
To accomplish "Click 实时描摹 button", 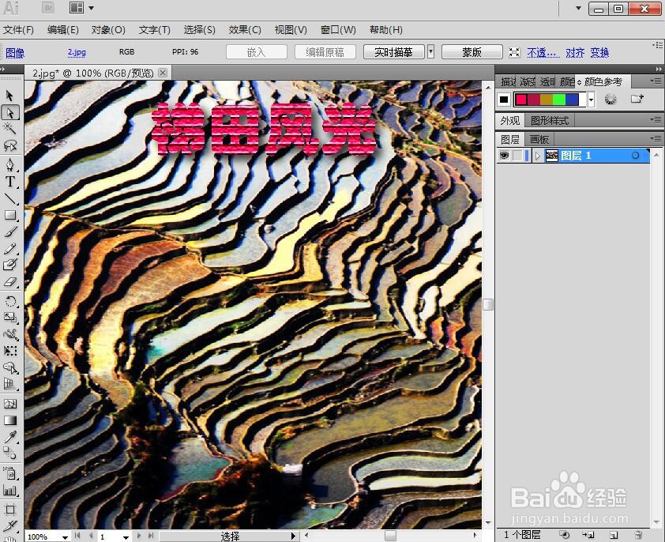I will 393,52.
